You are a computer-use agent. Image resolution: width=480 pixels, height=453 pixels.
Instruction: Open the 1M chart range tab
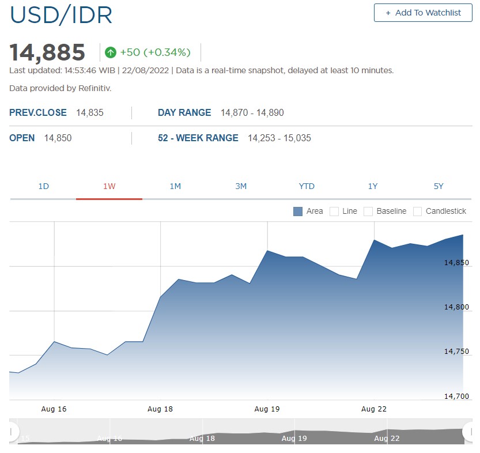pos(175,186)
